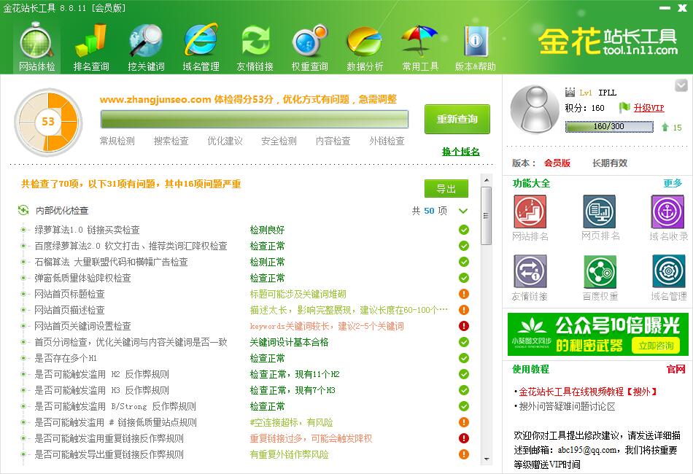Image resolution: width=693 pixels, height=474 pixels.
Task: Click the user avatar picture
Action: point(535,109)
